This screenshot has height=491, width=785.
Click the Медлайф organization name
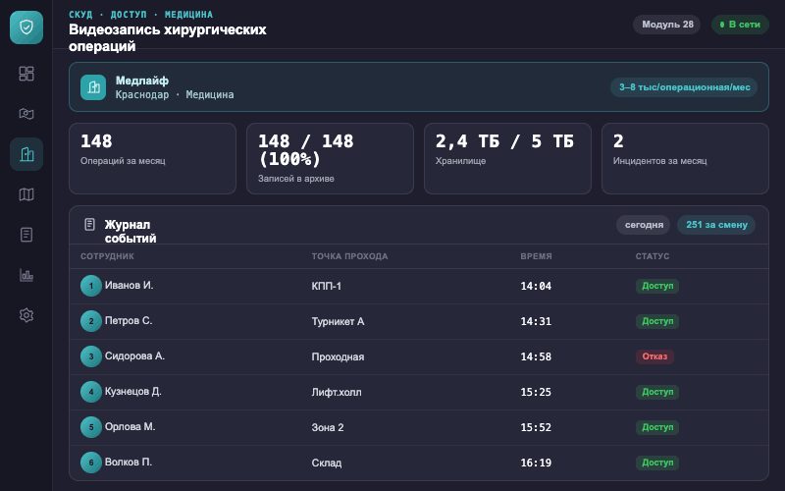click(x=142, y=81)
